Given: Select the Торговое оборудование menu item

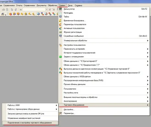Looking at the screenshot, I should coord(104,105).
